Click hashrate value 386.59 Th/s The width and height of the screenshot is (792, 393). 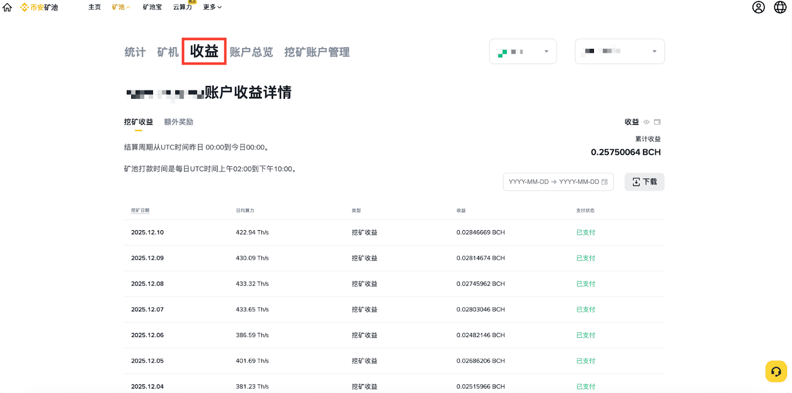252,335
